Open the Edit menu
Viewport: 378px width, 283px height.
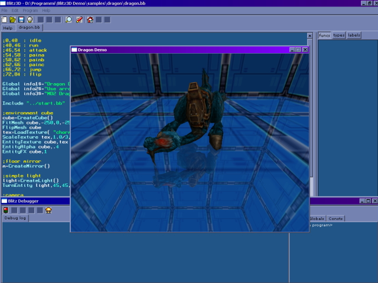(15, 11)
